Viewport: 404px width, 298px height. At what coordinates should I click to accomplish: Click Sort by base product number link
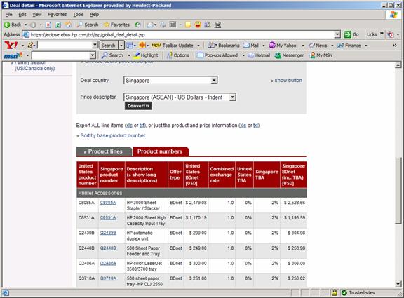point(113,135)
